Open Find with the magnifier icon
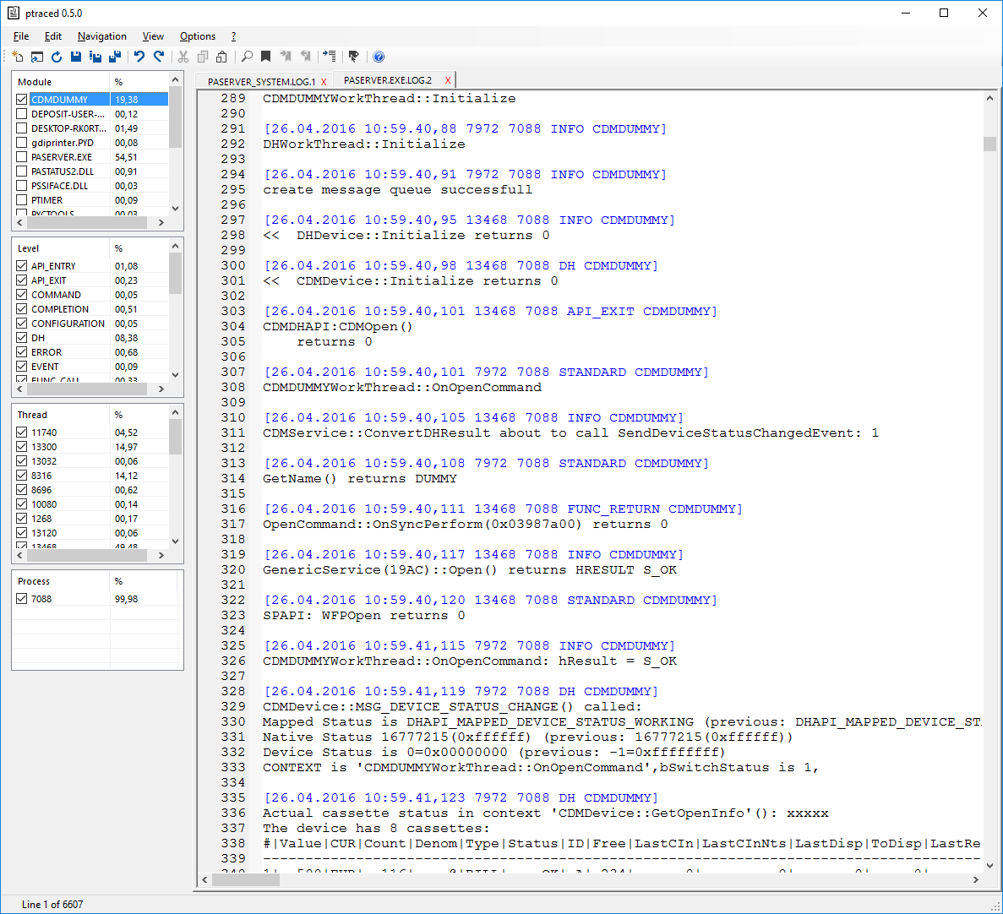The width and height of the screenshot is (1003, 914). [247, 57]
